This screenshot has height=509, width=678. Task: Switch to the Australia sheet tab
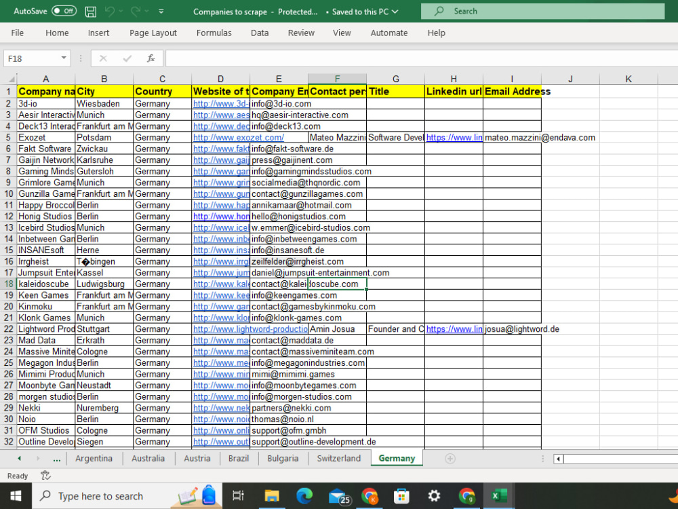148,458
